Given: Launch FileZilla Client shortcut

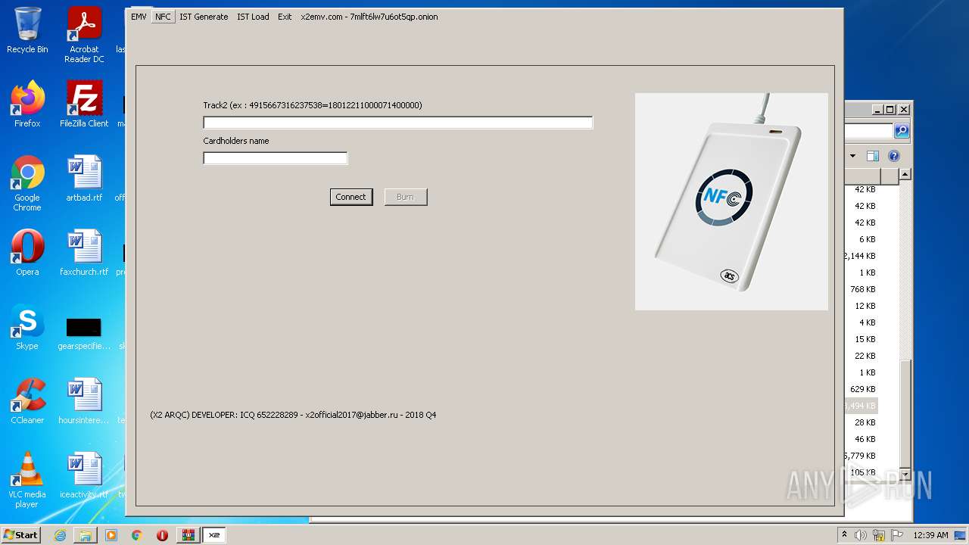Looking at the screenshot, I should point(84,104).
